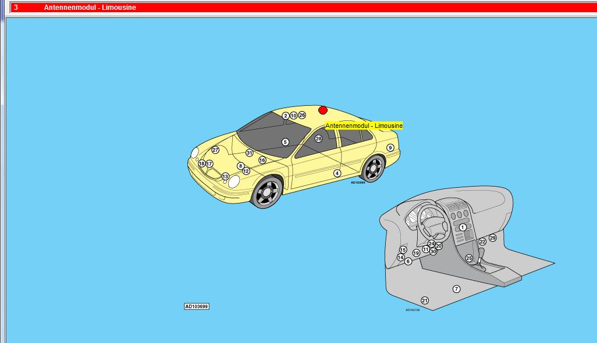Select the red 'Antennenmodul - Limousine' header row
This screenshot has width=597, height=343.
tap(304, 7)
